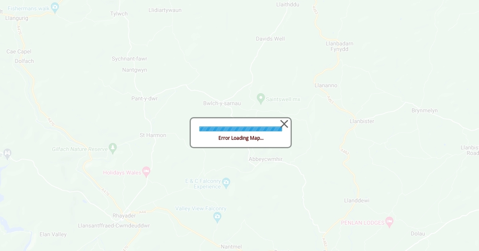Click the Holidays Wales lodging icon
Screen dimensions: 479x251
(x=146, y=172)
